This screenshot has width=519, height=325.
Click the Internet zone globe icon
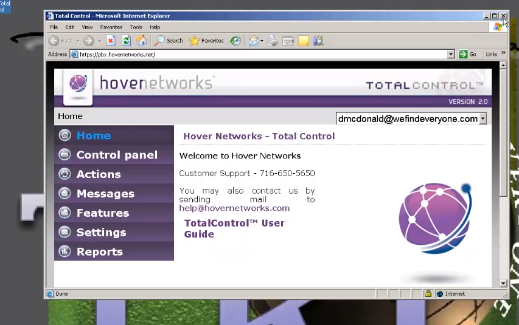(x=439, y=293)
